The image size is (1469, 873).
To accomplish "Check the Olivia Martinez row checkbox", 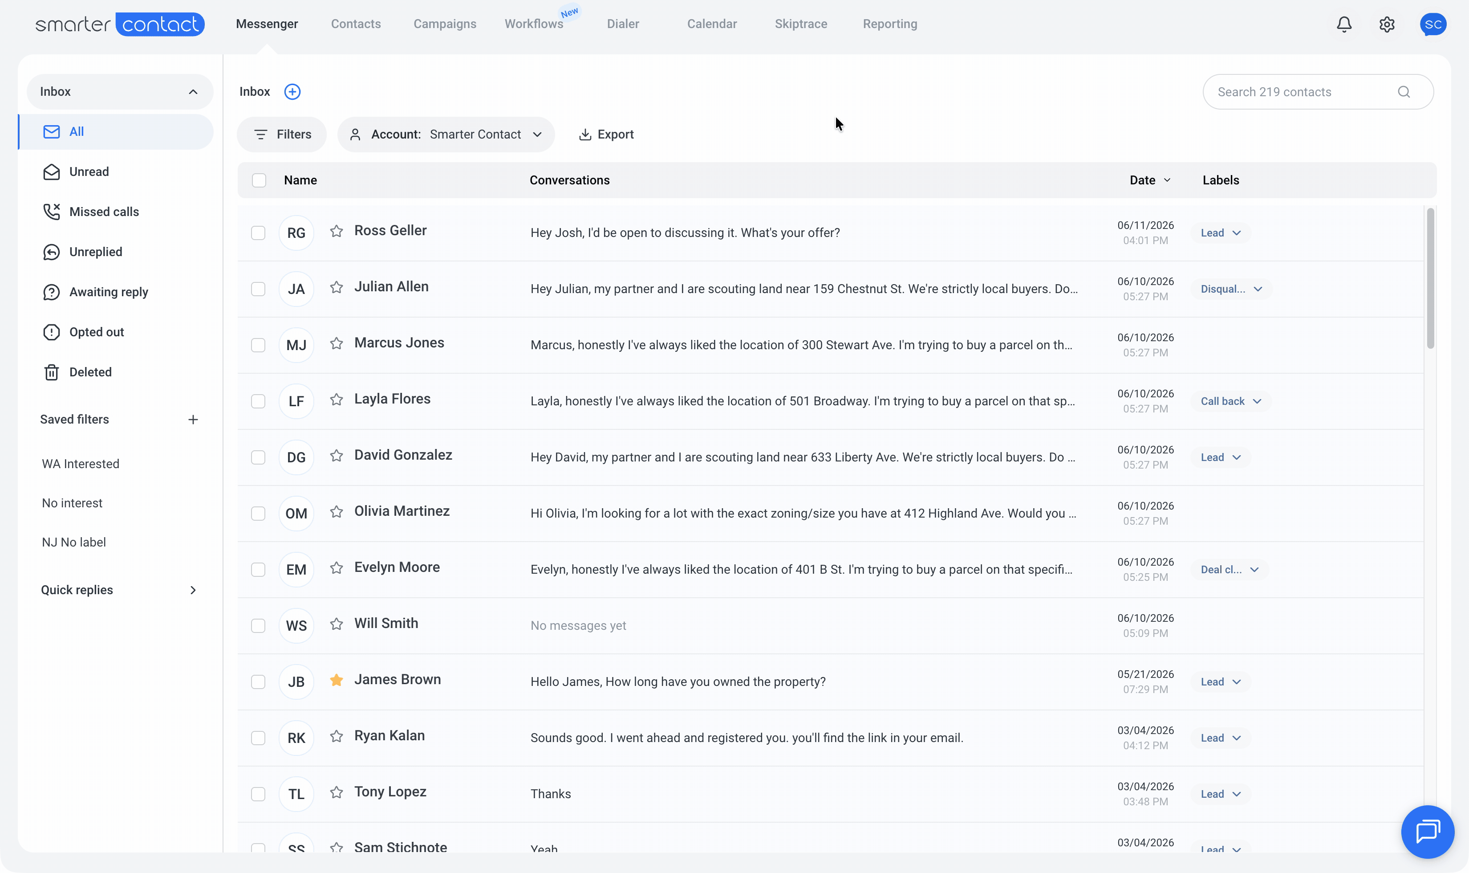I will click(258, 514).
